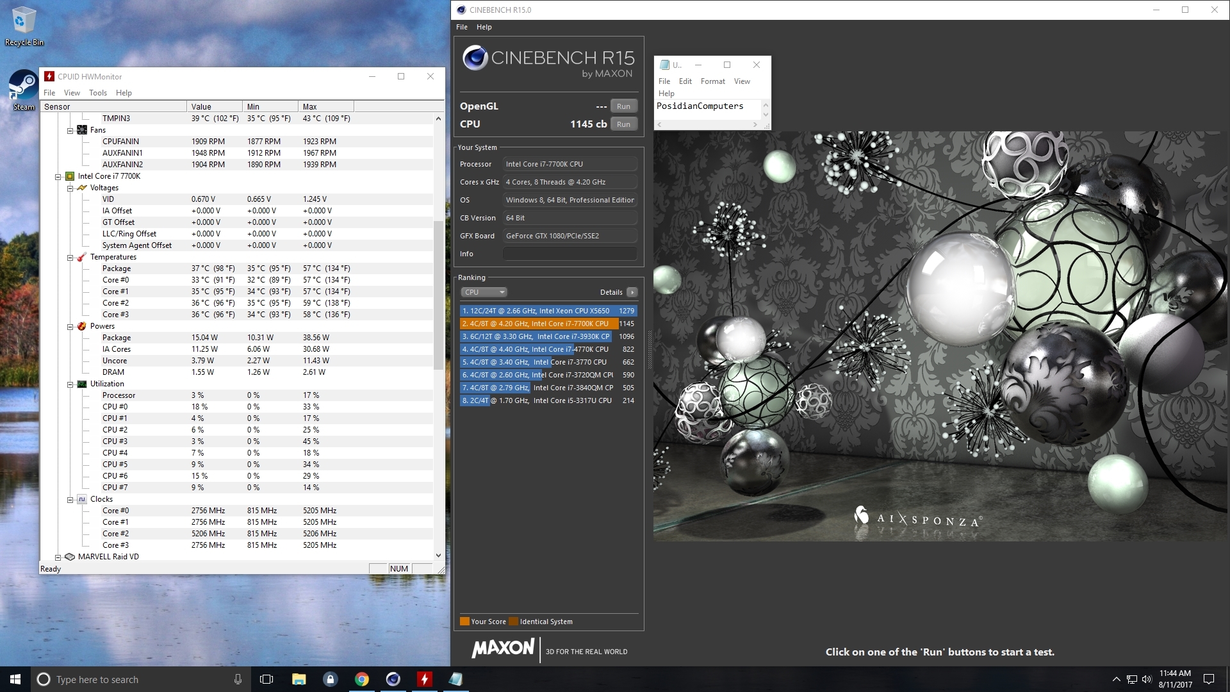The height and width of the screenshot is (692, 1230).
Task: Collapse the Intel Core i7 7700K node
Action: click(x=58, y=177)
